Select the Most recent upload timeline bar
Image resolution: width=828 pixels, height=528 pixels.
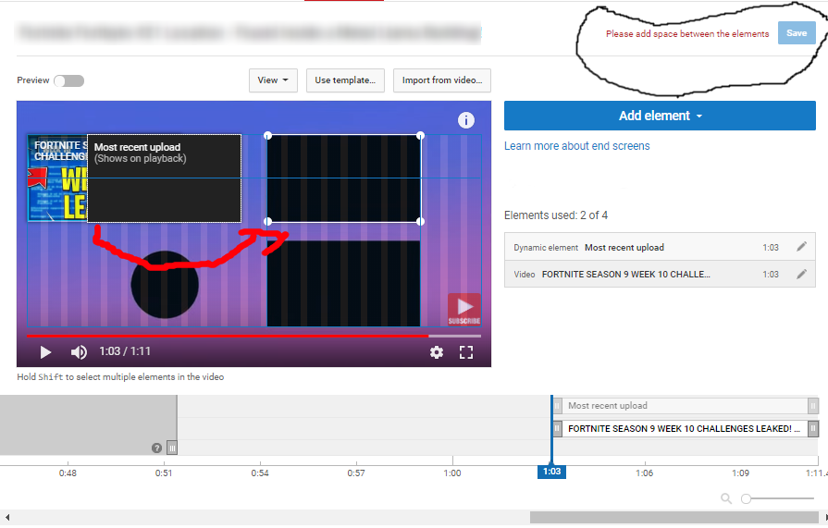[685, 406]
